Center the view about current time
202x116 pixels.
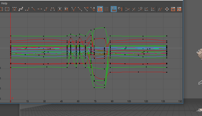[7, 9]
